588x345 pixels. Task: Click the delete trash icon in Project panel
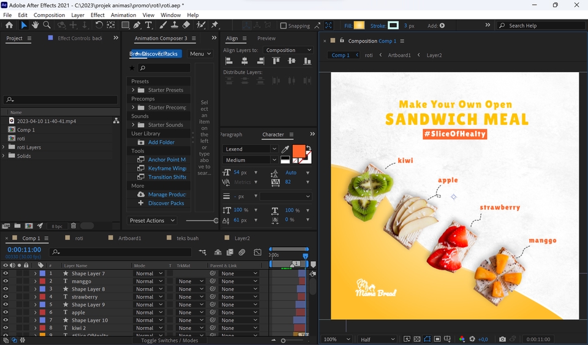coord(73,226)
